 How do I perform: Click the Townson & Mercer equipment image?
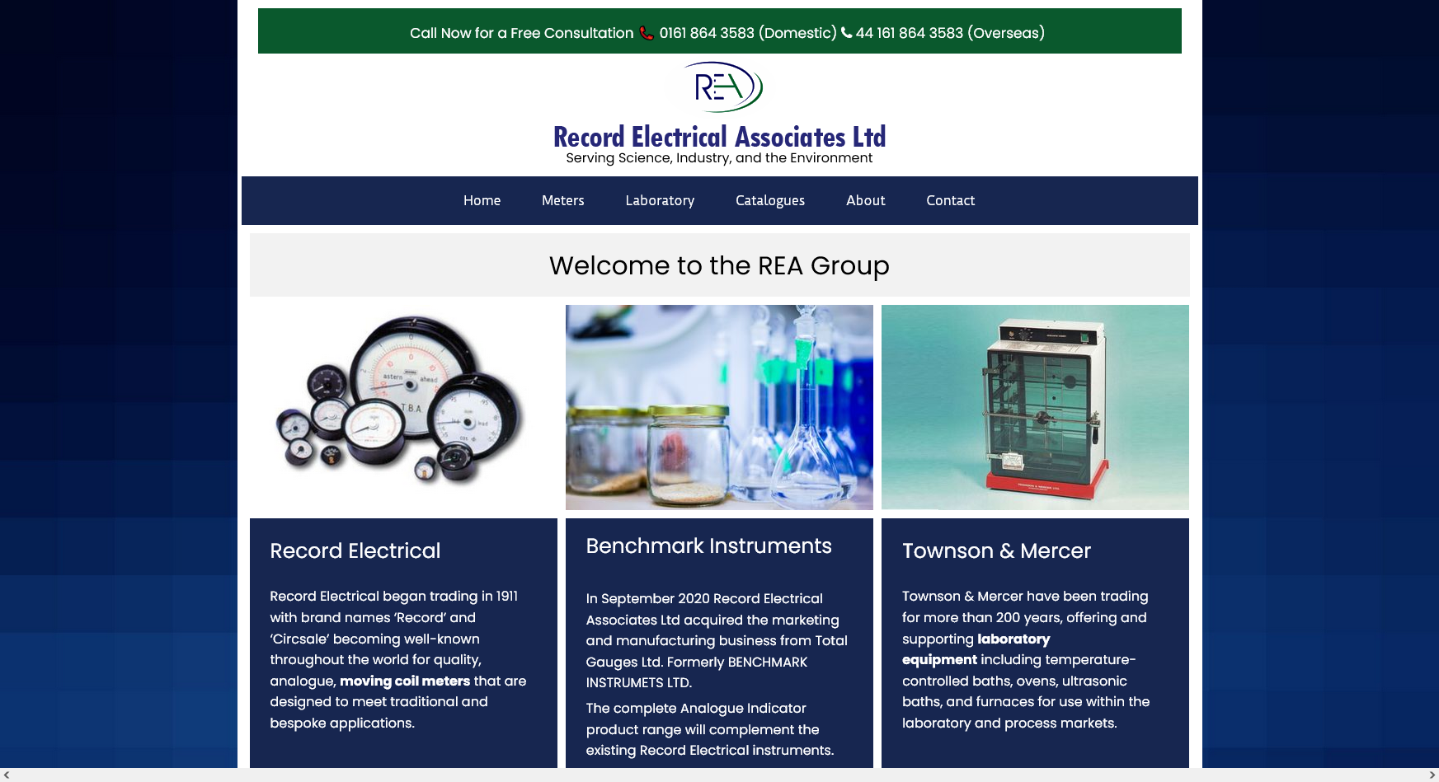click(1035, 407)
